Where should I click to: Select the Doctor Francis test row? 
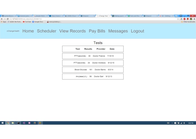(93, 56)
